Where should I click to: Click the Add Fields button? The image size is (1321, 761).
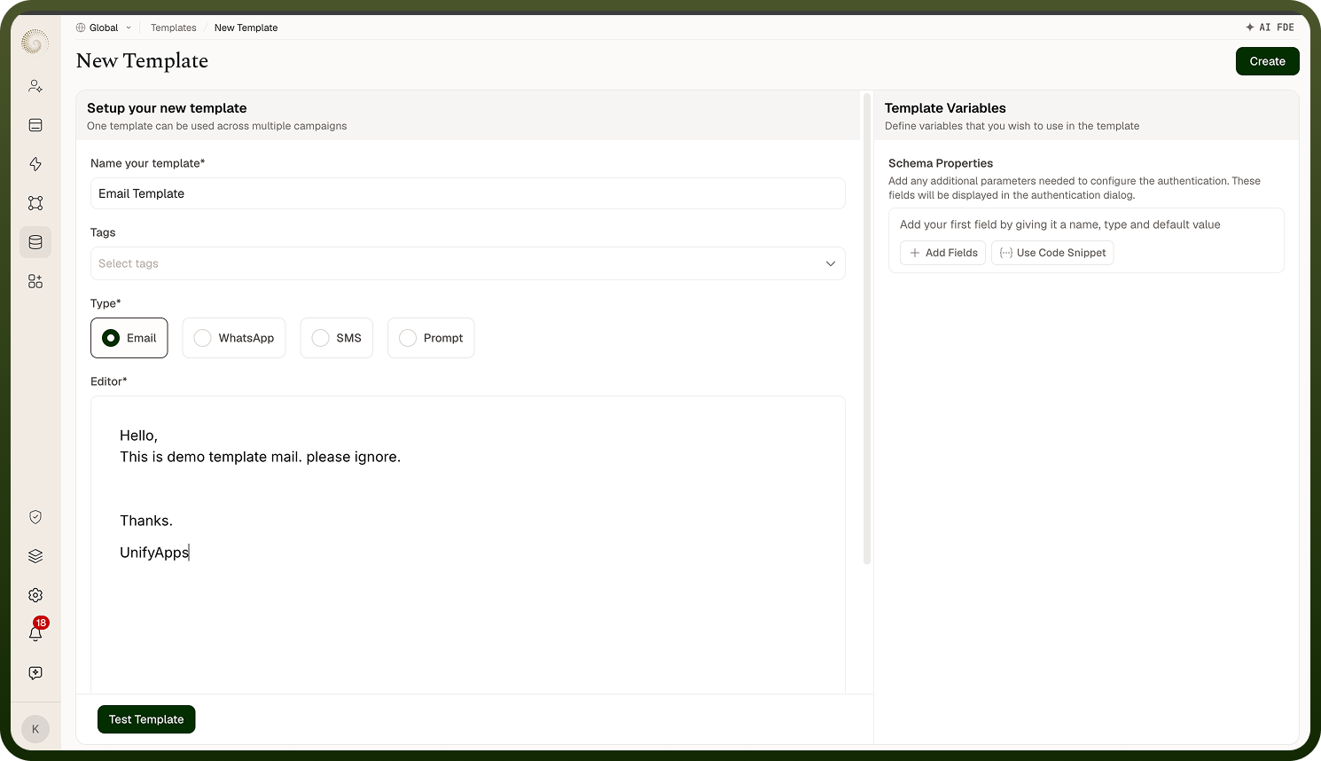tap(942, 253)
